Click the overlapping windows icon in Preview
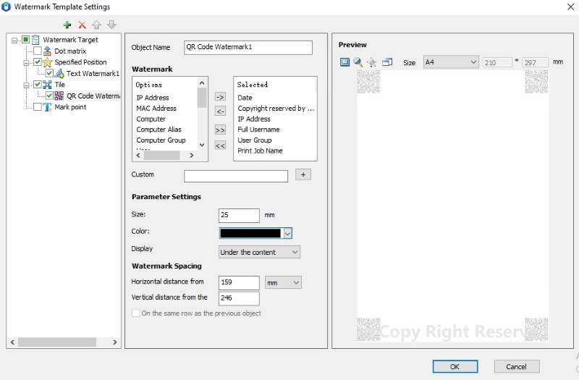Image resolution: width=579 pixels, height=380 pixels. coord(387,62)
